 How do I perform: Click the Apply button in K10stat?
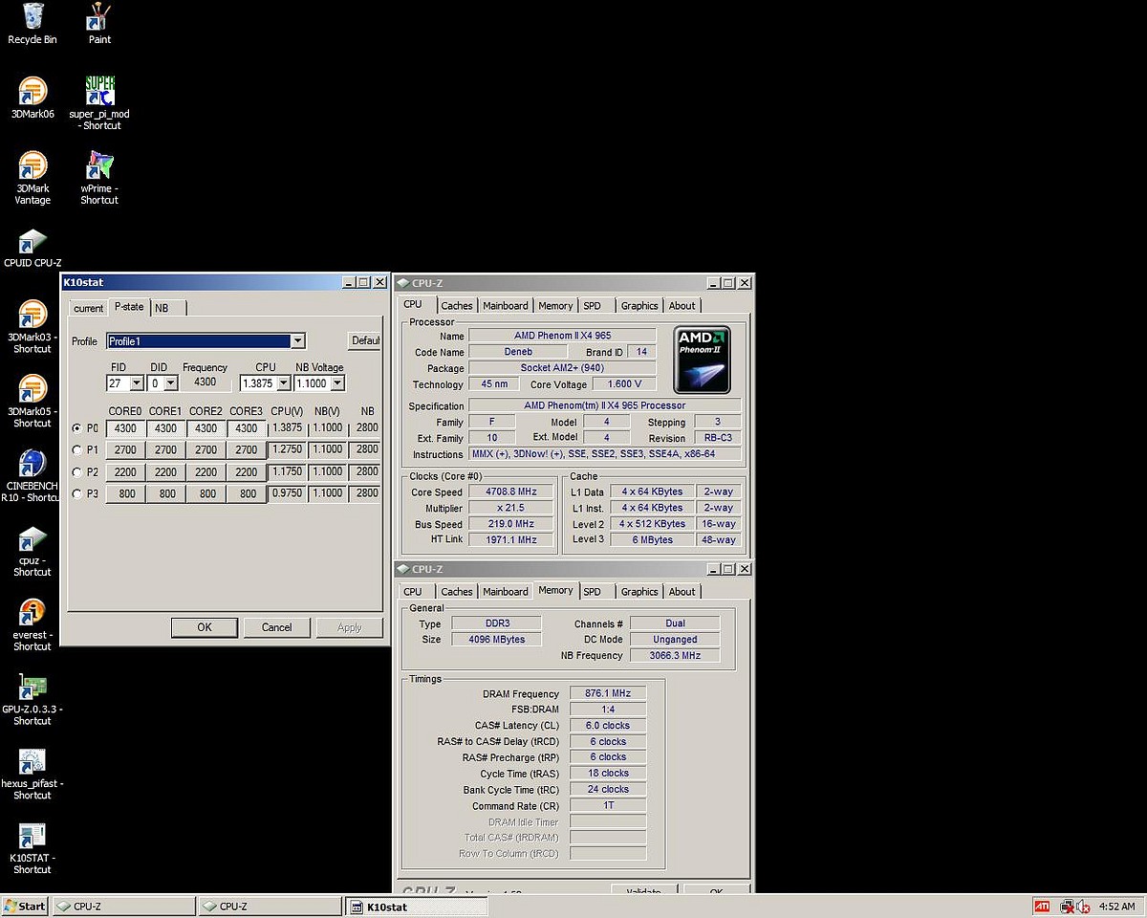349,627
